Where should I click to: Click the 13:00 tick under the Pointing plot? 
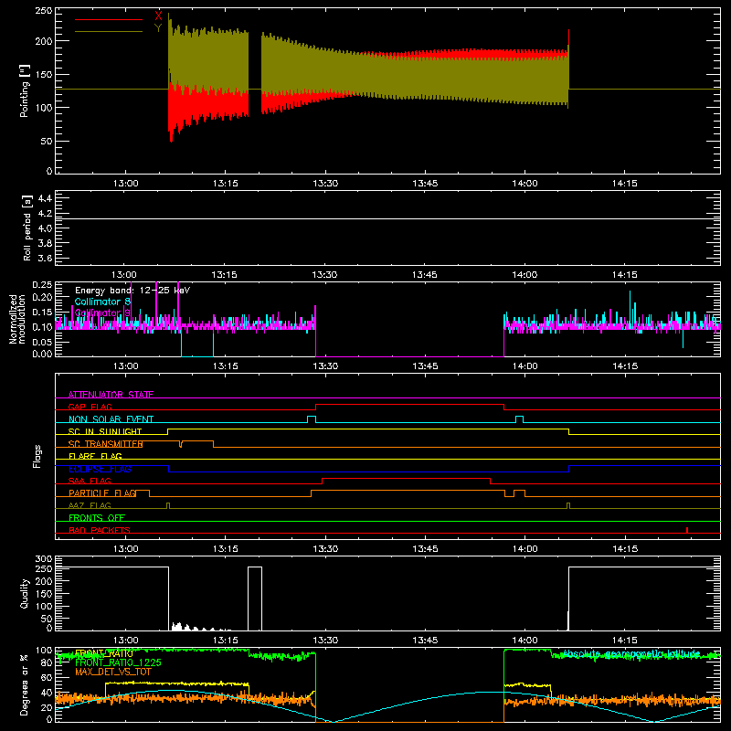(126, 184)
